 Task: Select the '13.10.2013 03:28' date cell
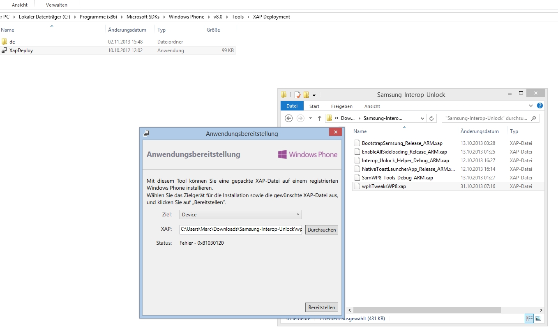478,143
